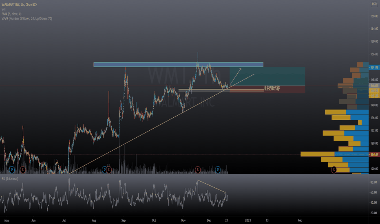
Task: Click Aug on the time axis
Action: [x=94, y=220]
